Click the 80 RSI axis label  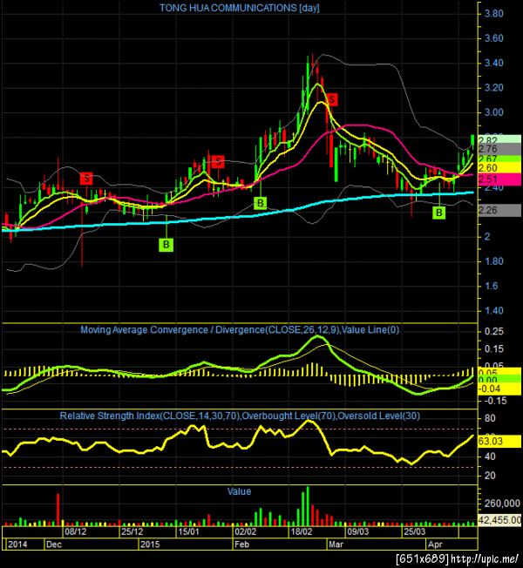(x=490, y=418)
